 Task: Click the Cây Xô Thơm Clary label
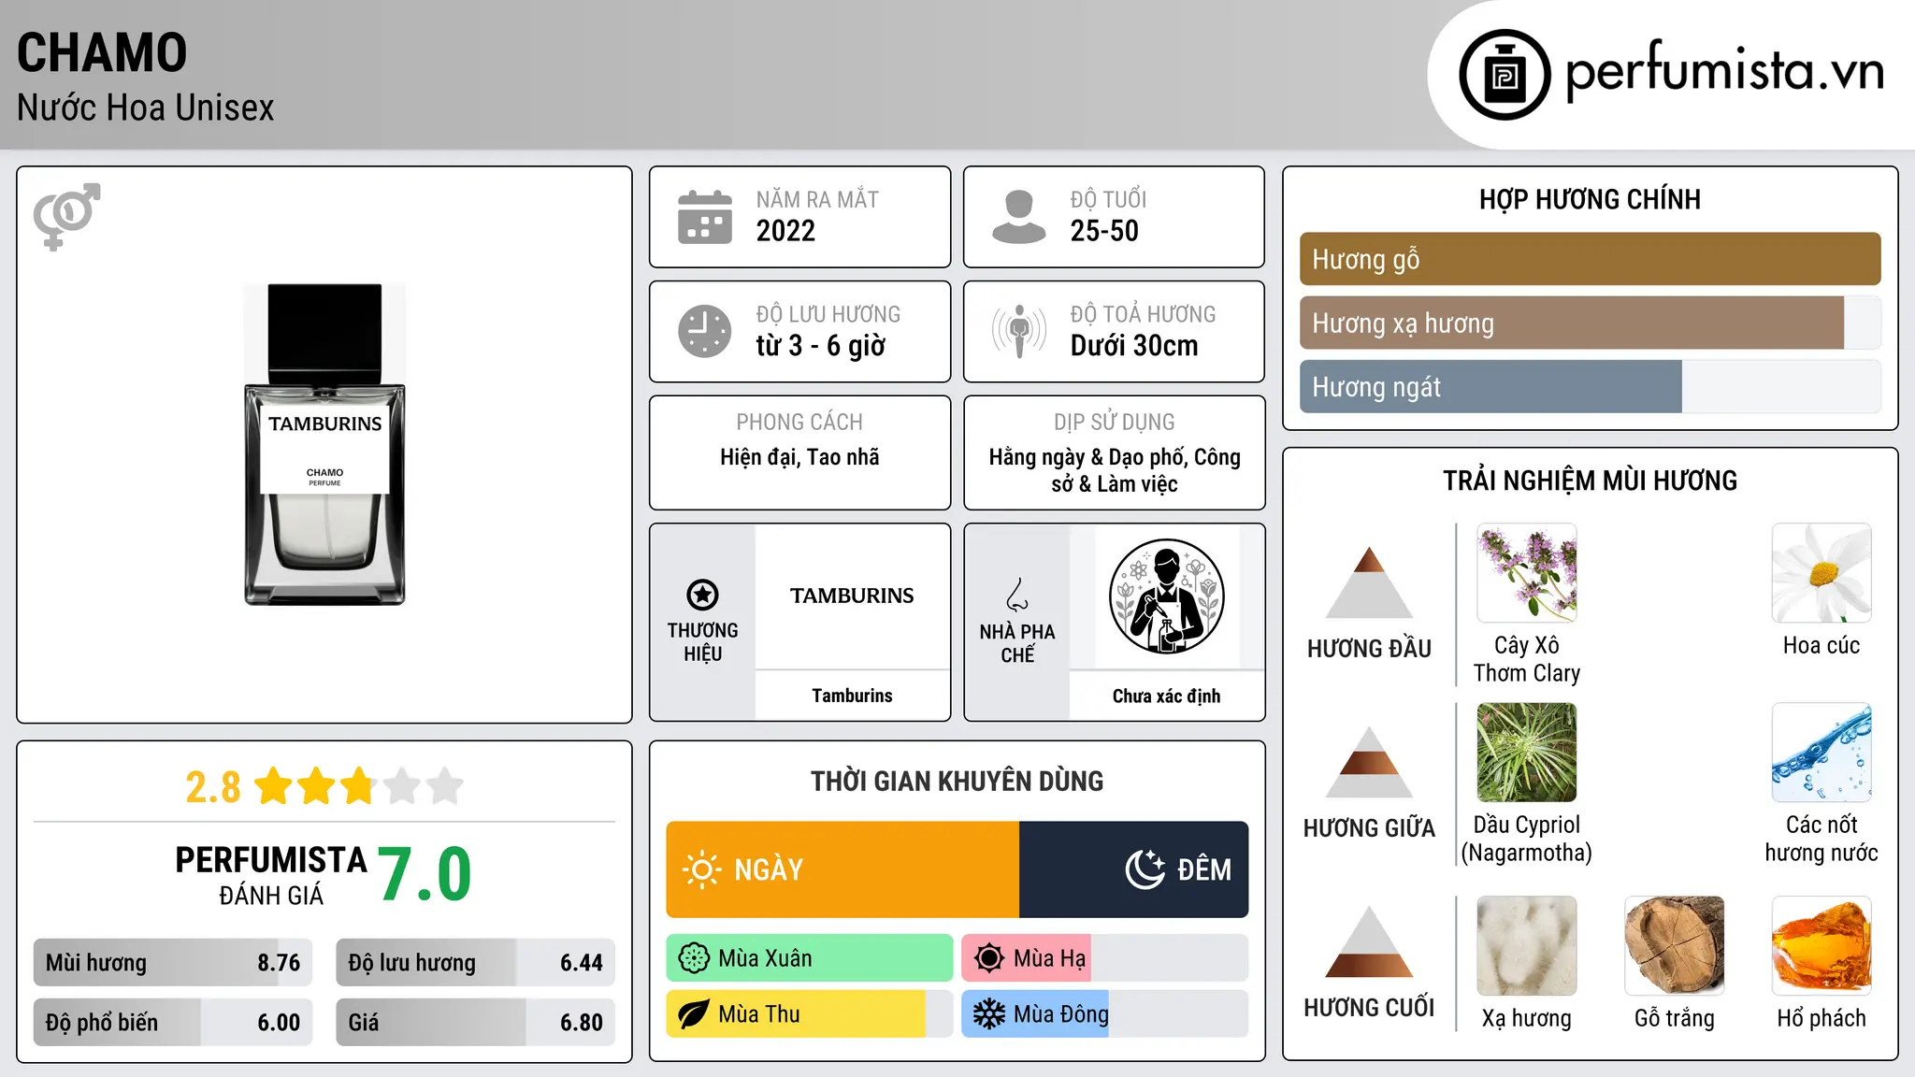pyautogui.click(x=1527, y=659)
